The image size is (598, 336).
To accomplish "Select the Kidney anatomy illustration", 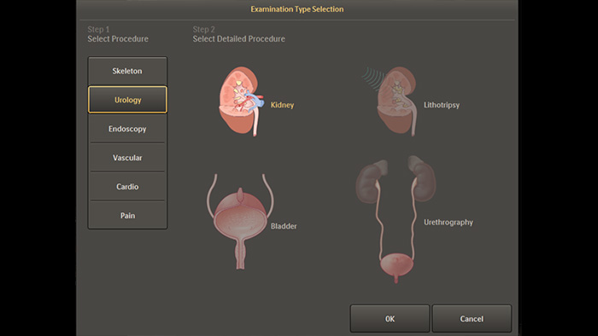I will [242, 101].
